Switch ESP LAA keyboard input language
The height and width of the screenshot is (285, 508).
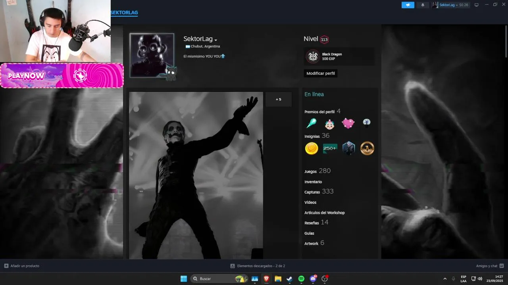pyautogui.click(x=464, y=279)
